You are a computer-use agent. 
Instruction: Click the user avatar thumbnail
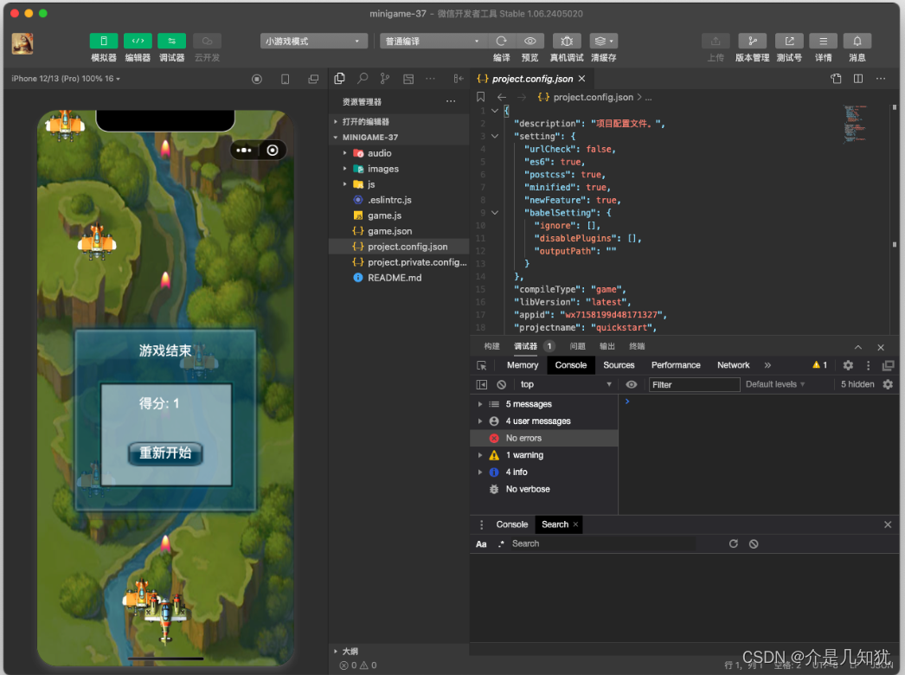pyautogui.click(x=22, y=43)
